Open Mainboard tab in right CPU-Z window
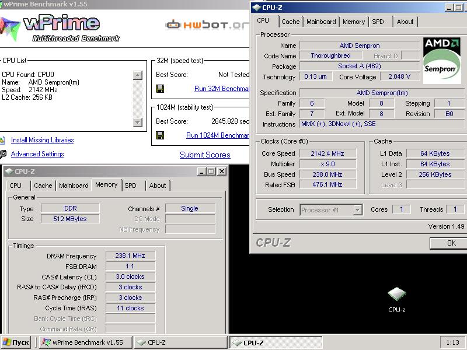 point(321,22)
